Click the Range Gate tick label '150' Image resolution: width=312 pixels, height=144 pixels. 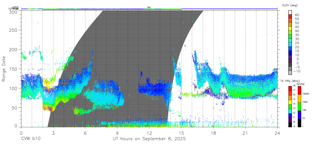[x=13, y=69]
